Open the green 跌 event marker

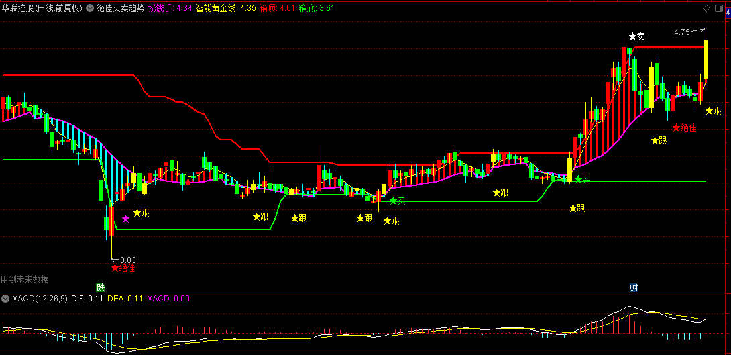[100, 287]
